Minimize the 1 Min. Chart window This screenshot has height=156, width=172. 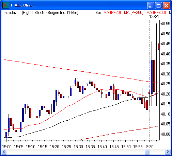pyautogui.click(x=151, y=5)
